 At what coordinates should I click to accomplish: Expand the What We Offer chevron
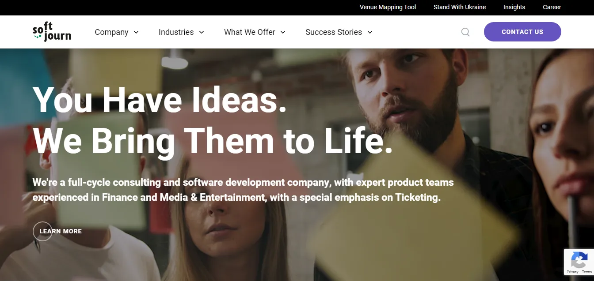[x=283, y=32]
